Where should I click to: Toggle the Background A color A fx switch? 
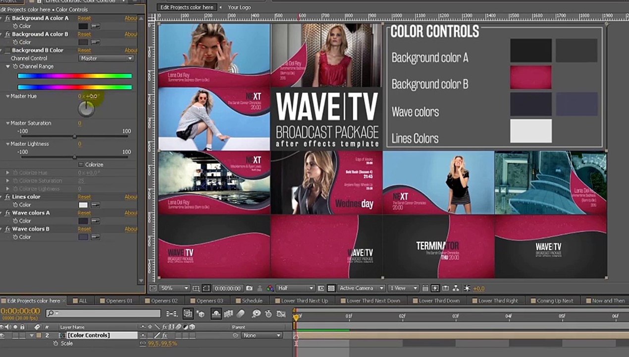pyautogui.click(x=7, y=18)
